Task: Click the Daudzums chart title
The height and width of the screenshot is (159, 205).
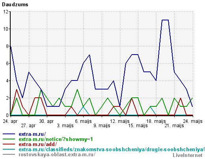Action: 15,5
